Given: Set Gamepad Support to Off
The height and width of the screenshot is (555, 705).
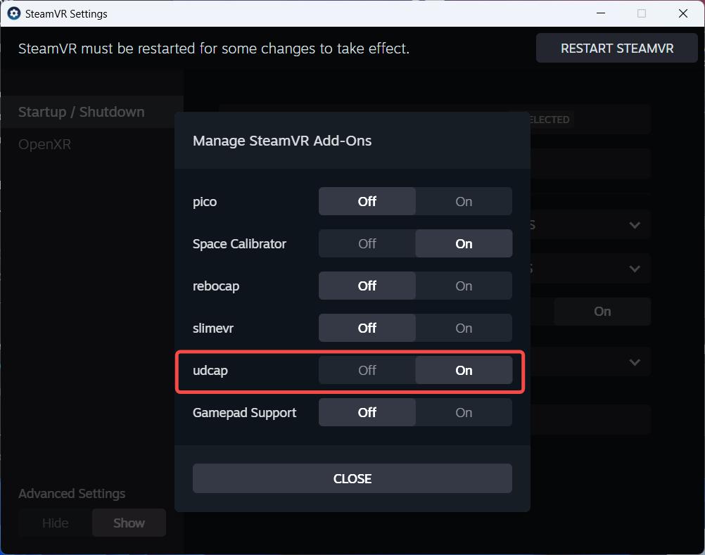Looking at the screenshot, I should pos(367,412).
